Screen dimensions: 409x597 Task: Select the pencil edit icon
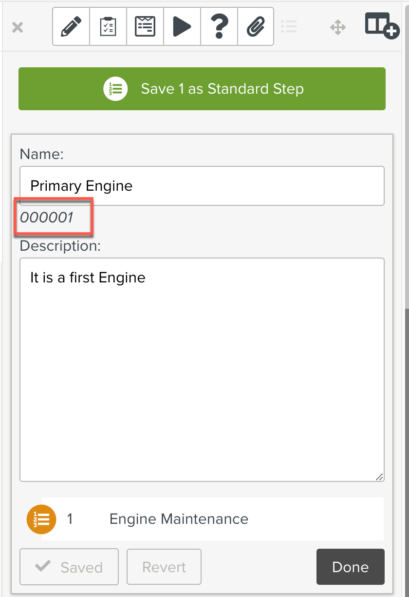[x=71, y=26]
